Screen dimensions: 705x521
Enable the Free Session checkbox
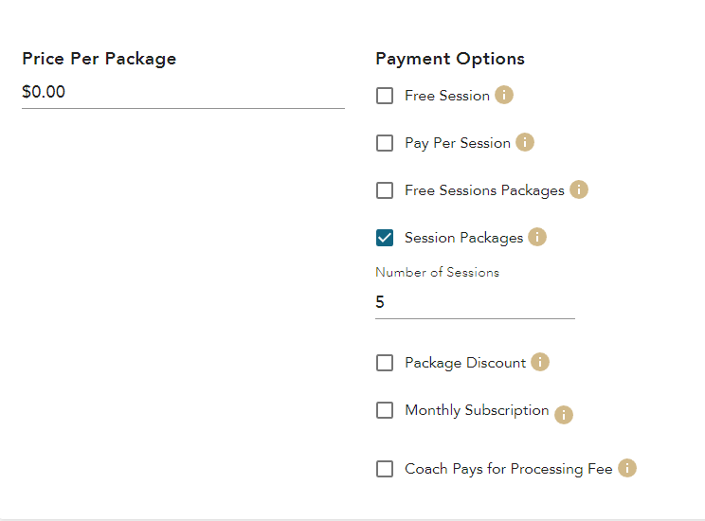click(385, 96)
